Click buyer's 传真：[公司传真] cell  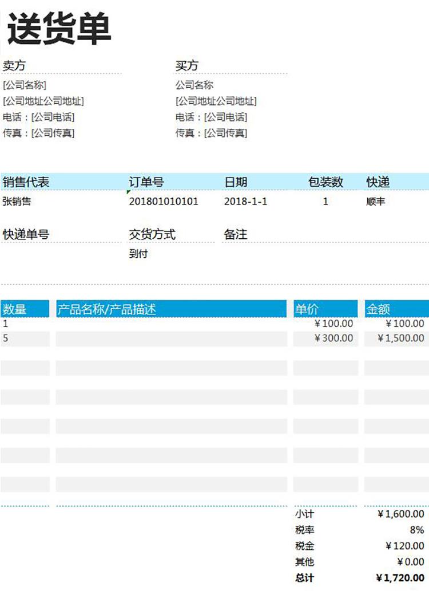212,133
